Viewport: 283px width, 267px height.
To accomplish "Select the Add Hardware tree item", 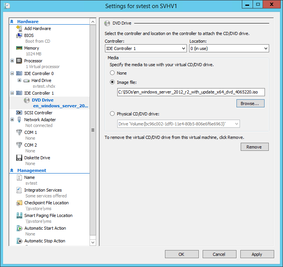I will (38, 28).
